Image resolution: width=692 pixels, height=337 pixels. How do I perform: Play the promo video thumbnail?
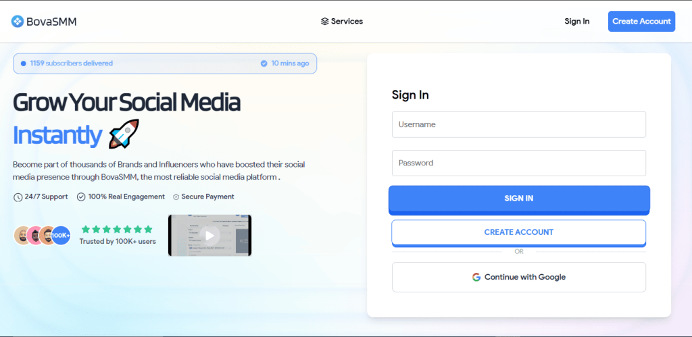point(209,236)
